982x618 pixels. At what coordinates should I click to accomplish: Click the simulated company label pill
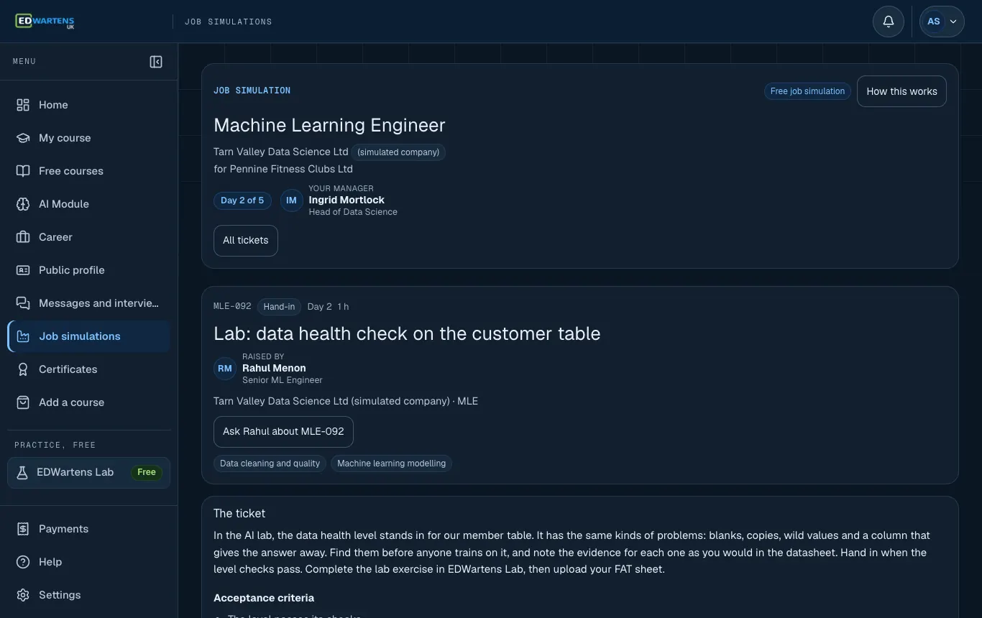click(398, 152)
